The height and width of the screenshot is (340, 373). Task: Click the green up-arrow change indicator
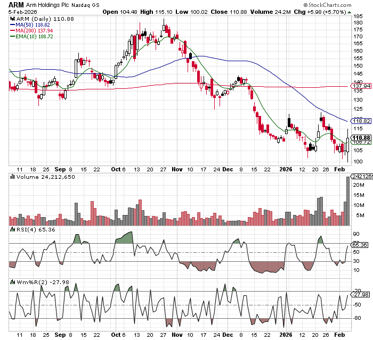pos(349,12)
